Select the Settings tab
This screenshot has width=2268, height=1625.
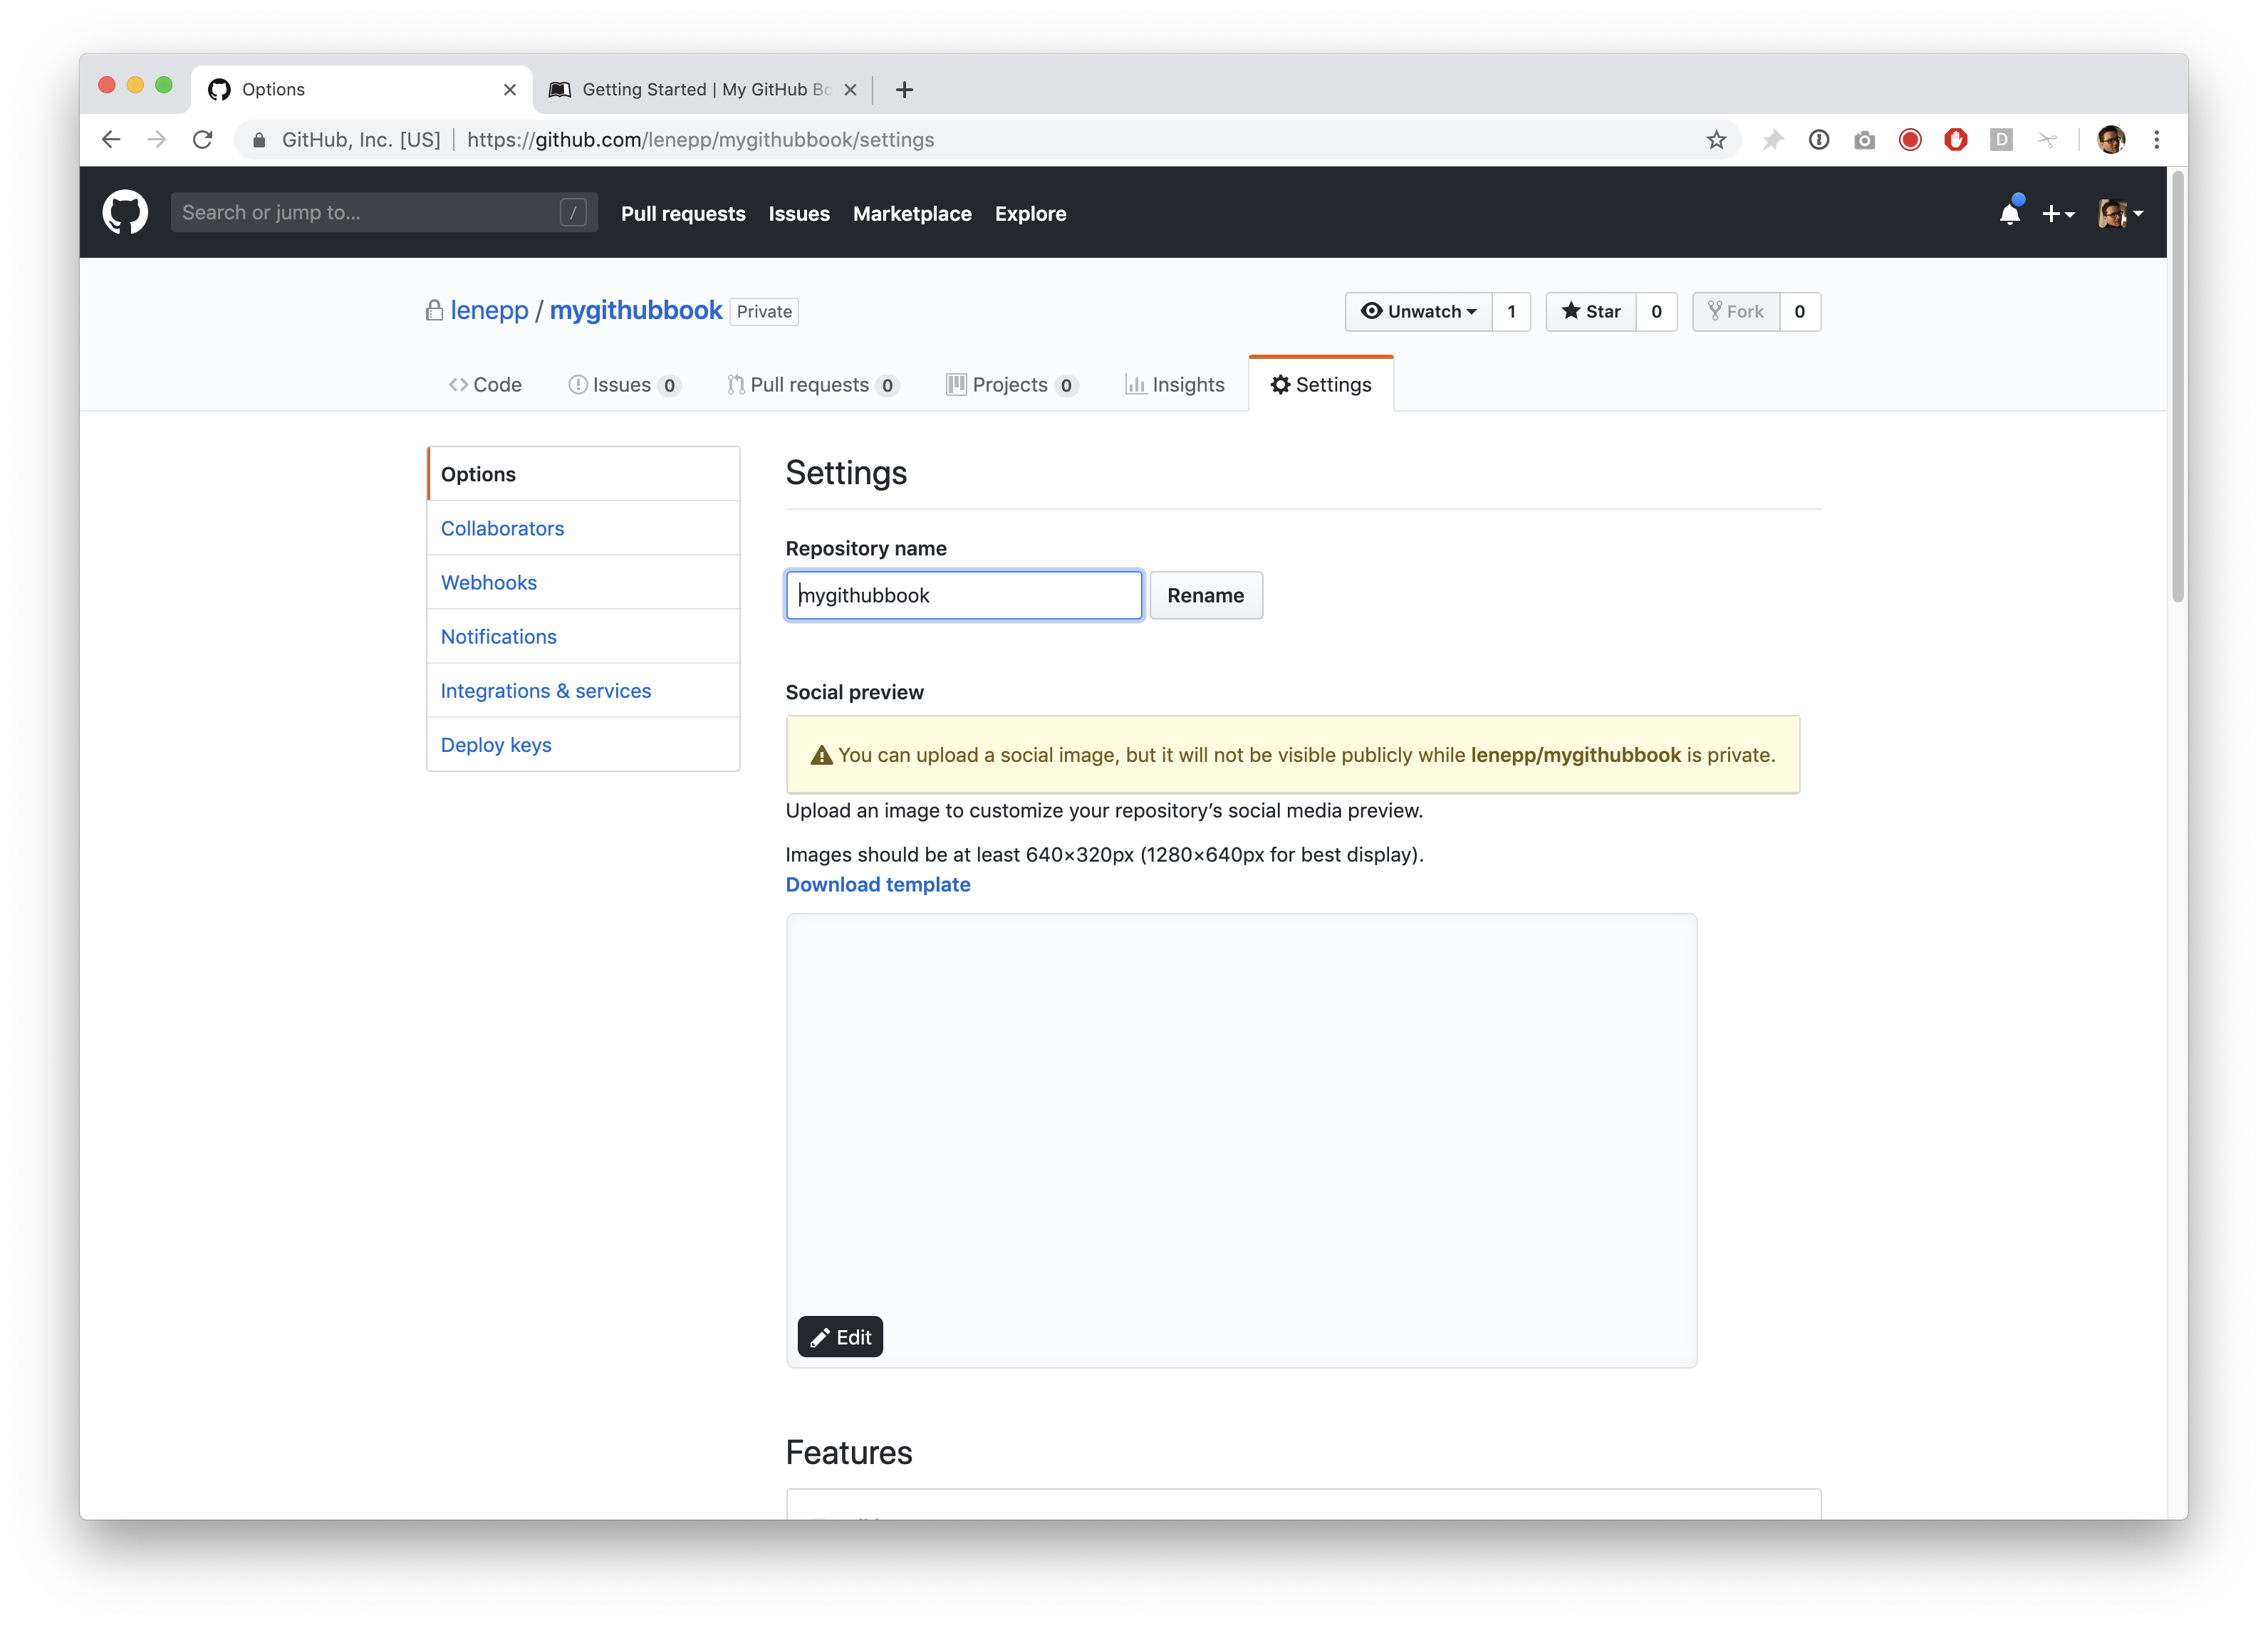pos(1321,385)
